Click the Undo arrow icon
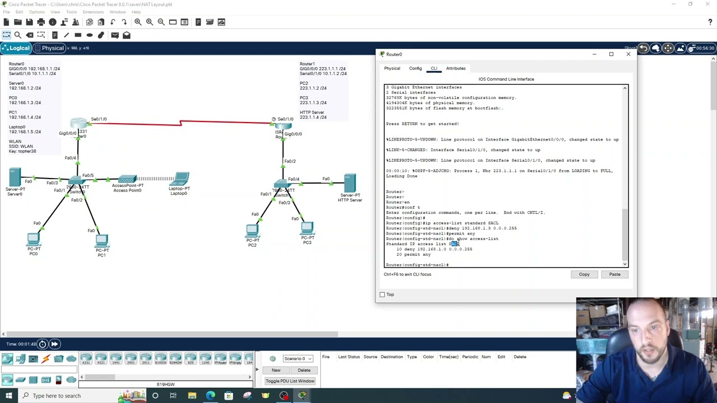 (113, 22)
